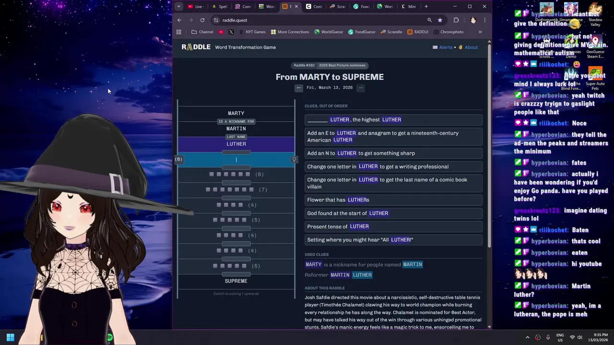Show more bookmarks via chevron
The width and height of the screenshot is (614, 345).
[x=480, y=32]
